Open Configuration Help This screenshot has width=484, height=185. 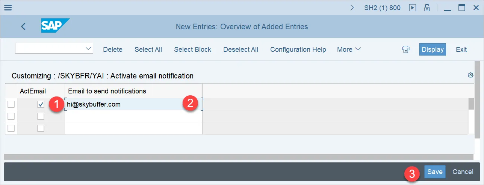point(298,50)
